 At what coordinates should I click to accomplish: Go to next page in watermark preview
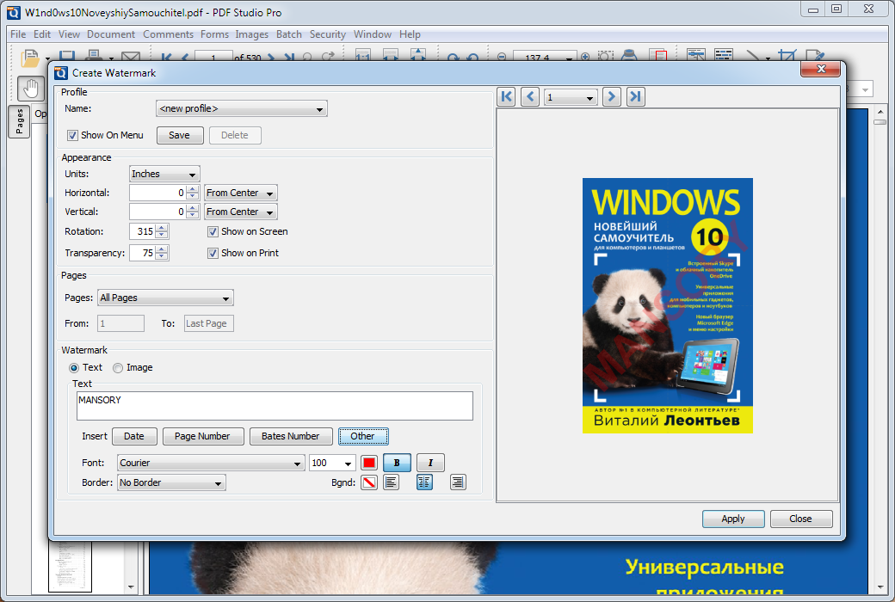click(x=611, y=96)
